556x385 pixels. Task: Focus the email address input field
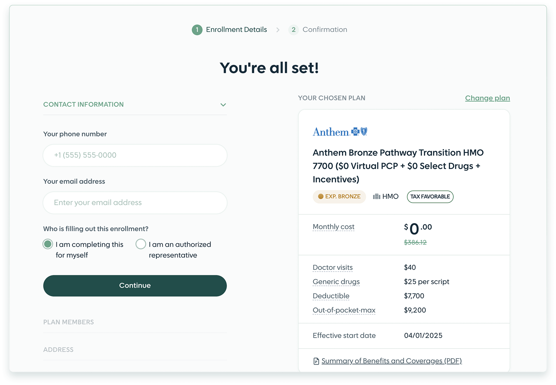point(135,203)
